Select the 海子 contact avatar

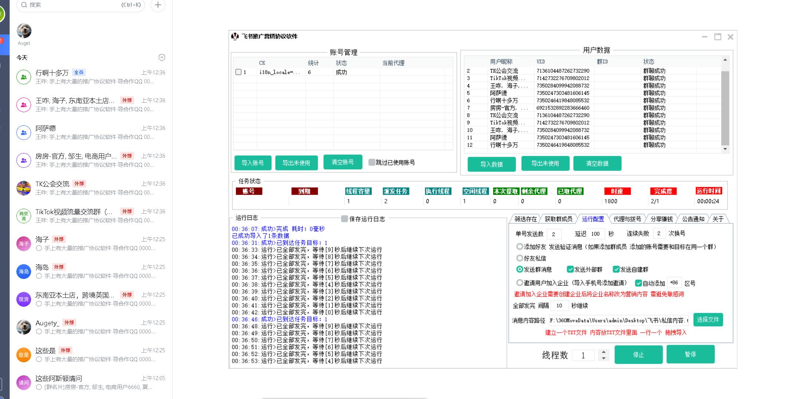tap(24, 244)
